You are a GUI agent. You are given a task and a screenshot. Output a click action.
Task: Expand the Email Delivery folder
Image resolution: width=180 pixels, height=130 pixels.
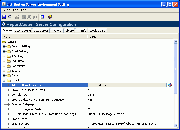pyautogui.click(x=4, y=51)
